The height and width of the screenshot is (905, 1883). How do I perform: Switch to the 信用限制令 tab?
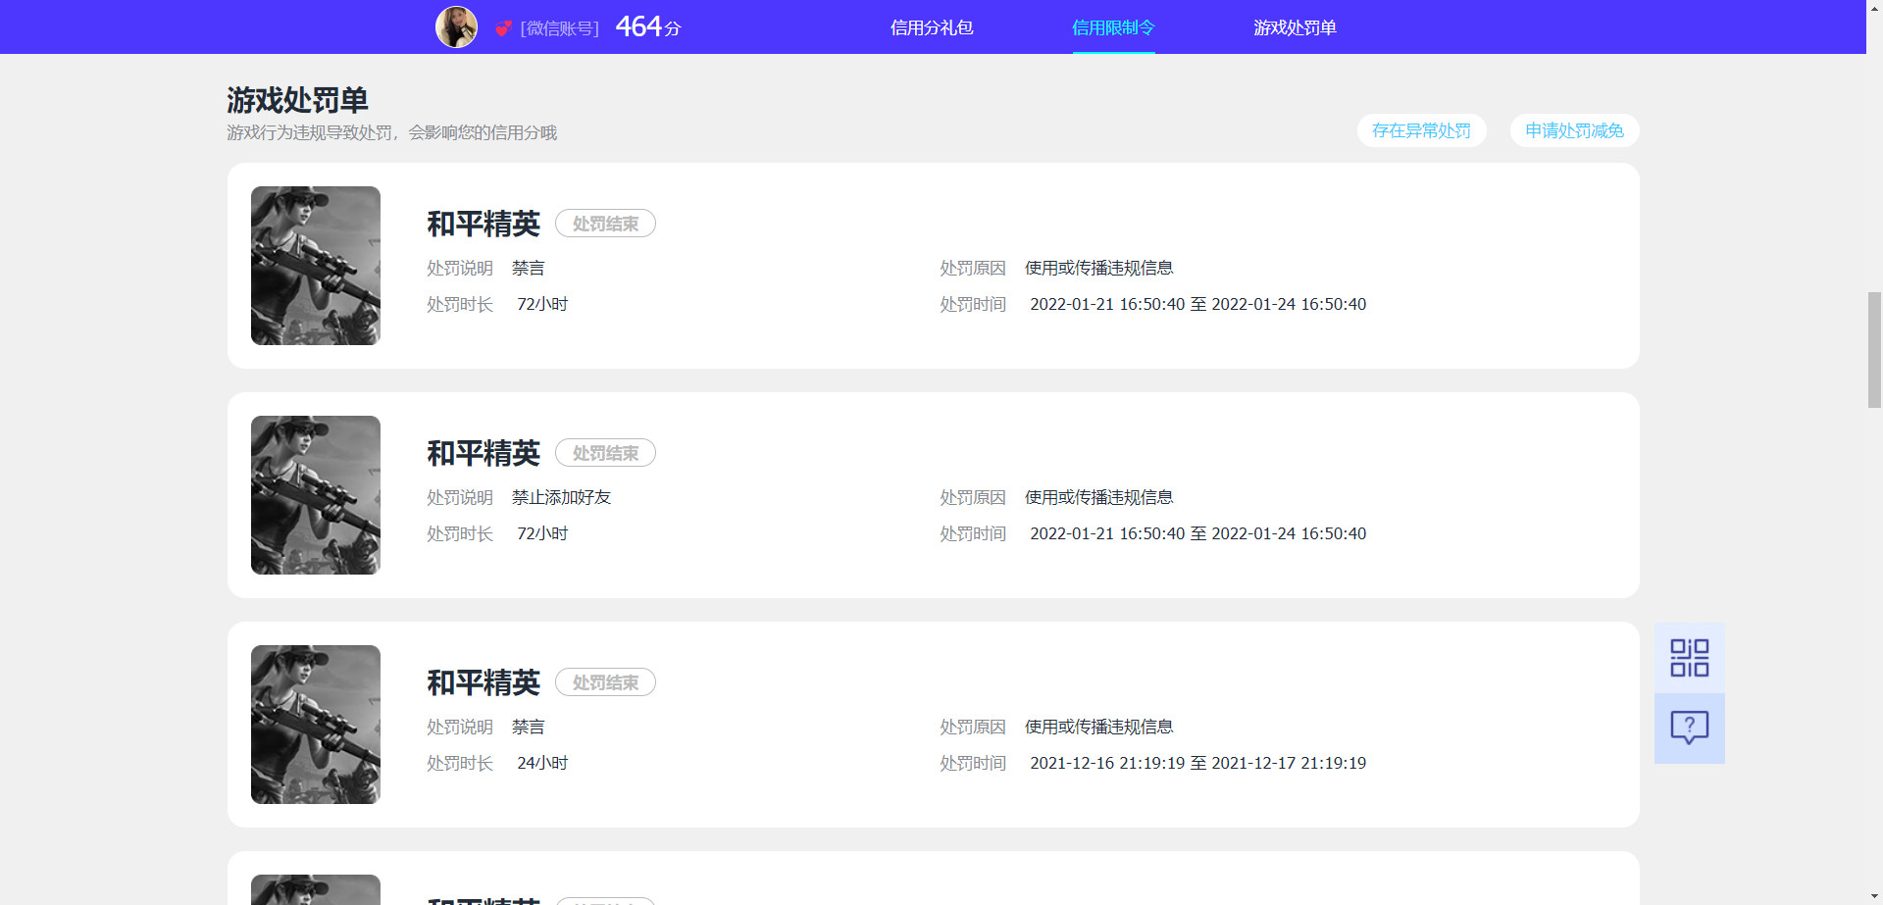[x=1113, y=27]
